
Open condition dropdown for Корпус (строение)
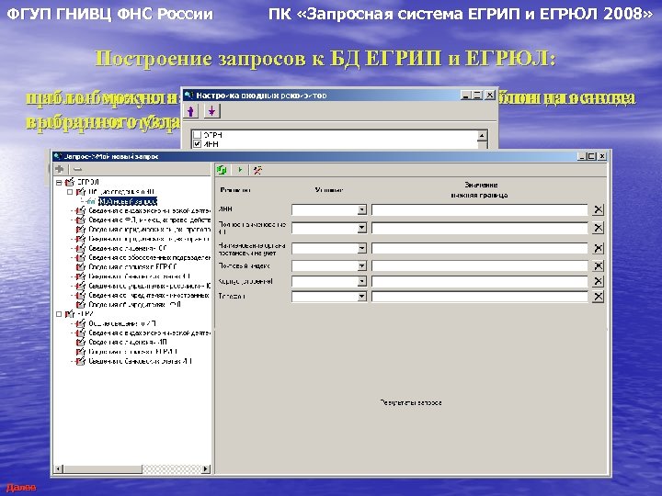pyautogui.click(x=362, y=281)
